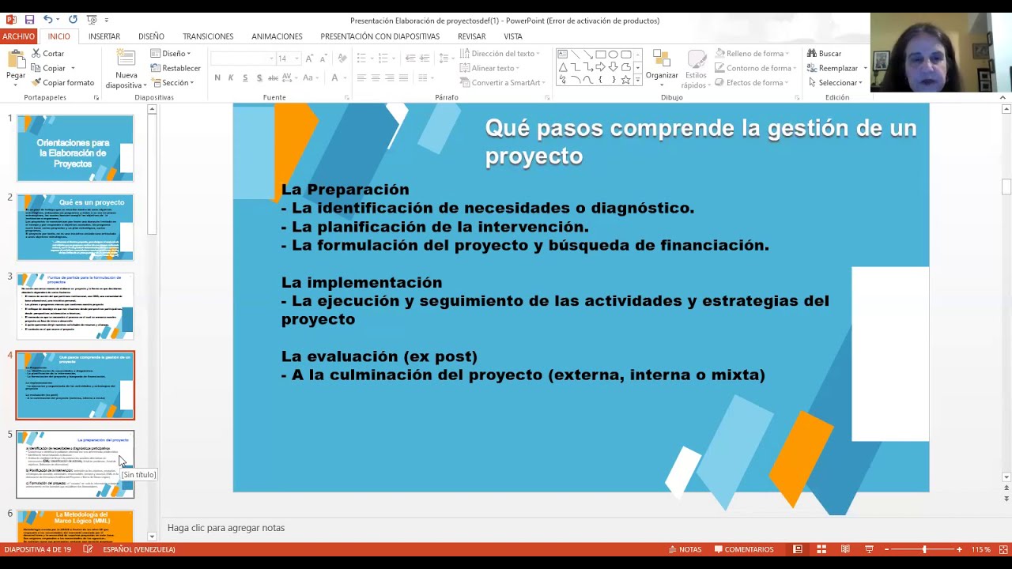This screenshot has width=1012, height=569.
Task: Open the ARCHIVO tab
Action: tap(18, 36)
